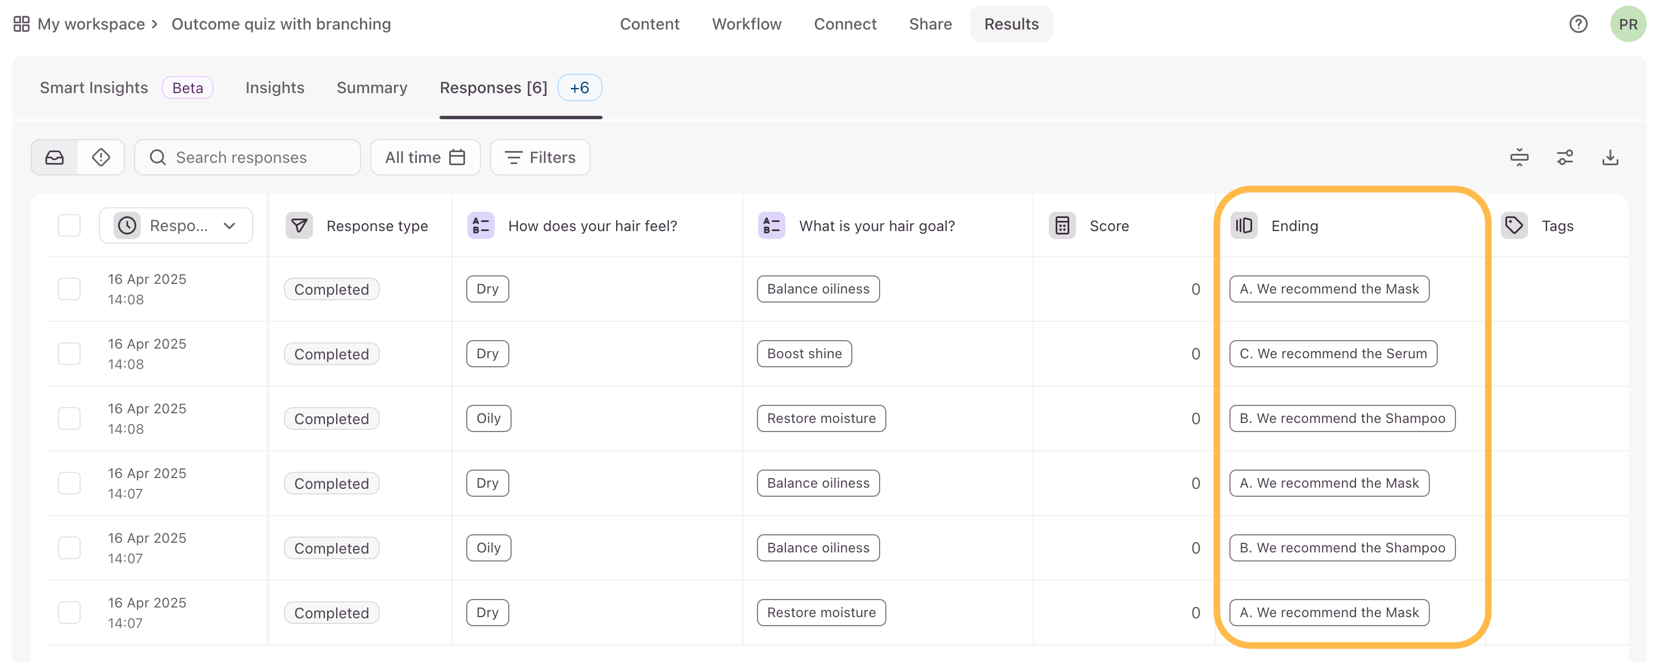1657x662 pixels.
Task: Toggle the select-all checkbox in header
Action: pos(69,225)
